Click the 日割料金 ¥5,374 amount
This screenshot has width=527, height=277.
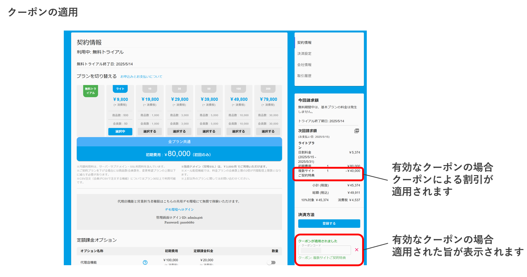pyautogui.click(x=354, y=152)
